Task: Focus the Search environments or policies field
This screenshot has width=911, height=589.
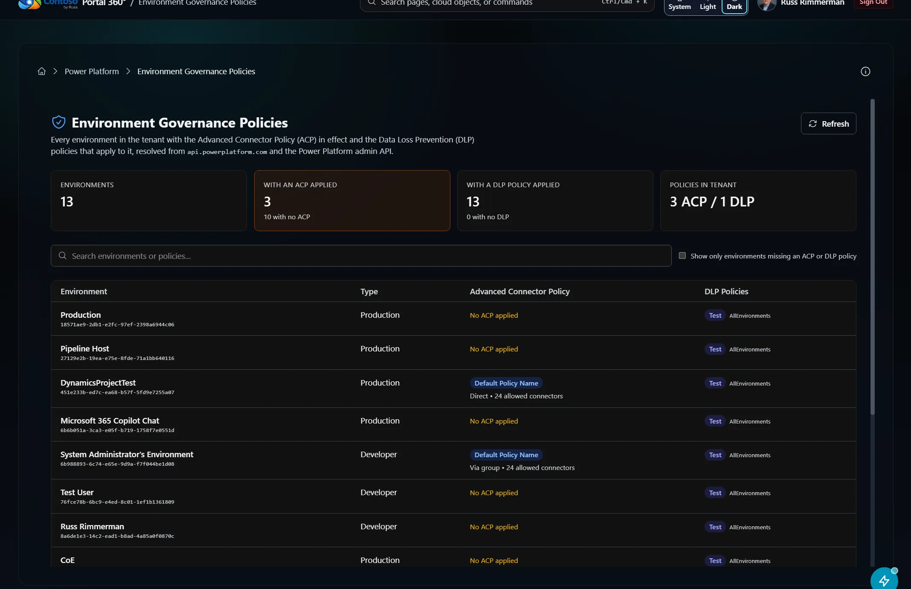Action: [x=361, y=255]
